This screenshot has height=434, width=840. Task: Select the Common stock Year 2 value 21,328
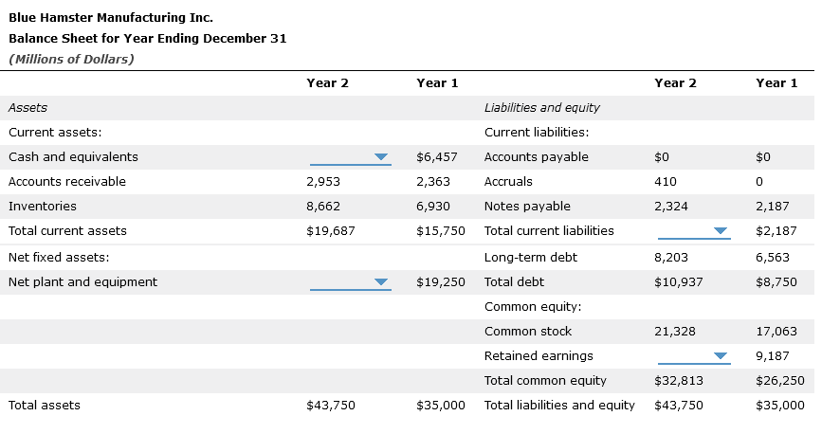pyautogui.click(x=674, y=332)
